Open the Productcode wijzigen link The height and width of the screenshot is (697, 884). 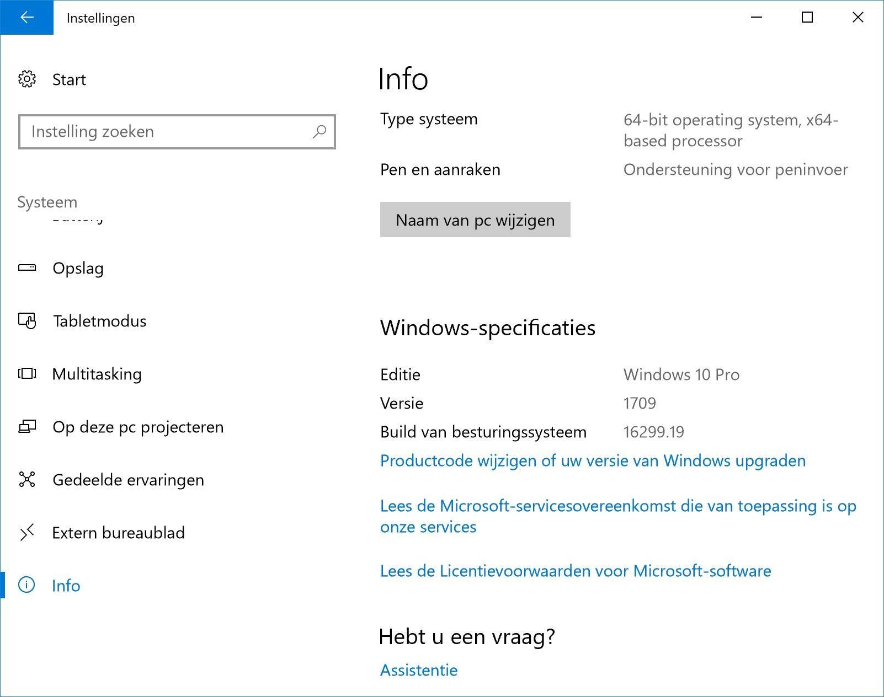[x=593, y=461]
